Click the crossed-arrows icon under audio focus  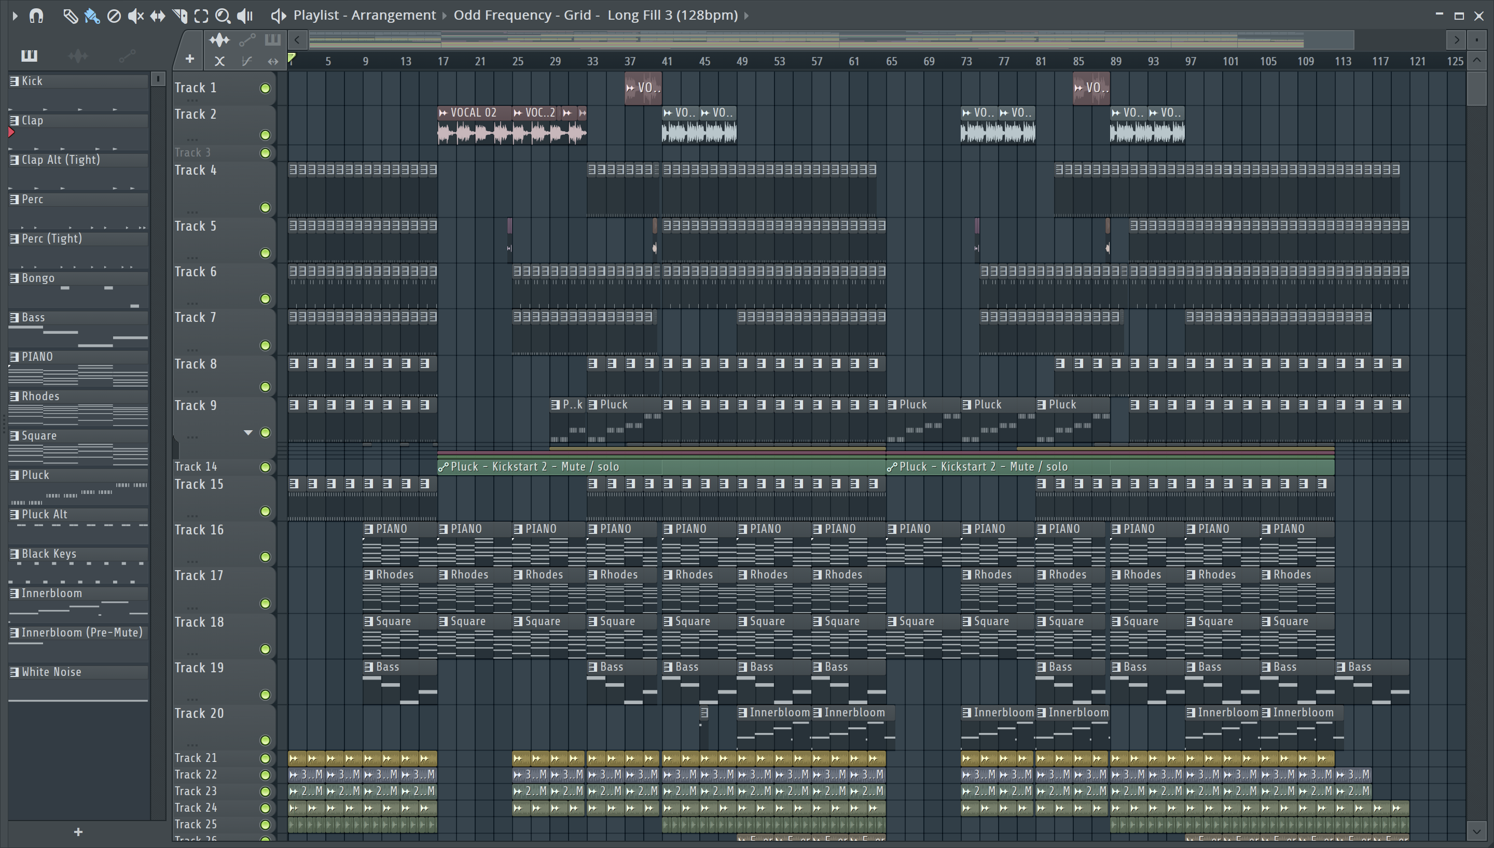tap(219, 61)
